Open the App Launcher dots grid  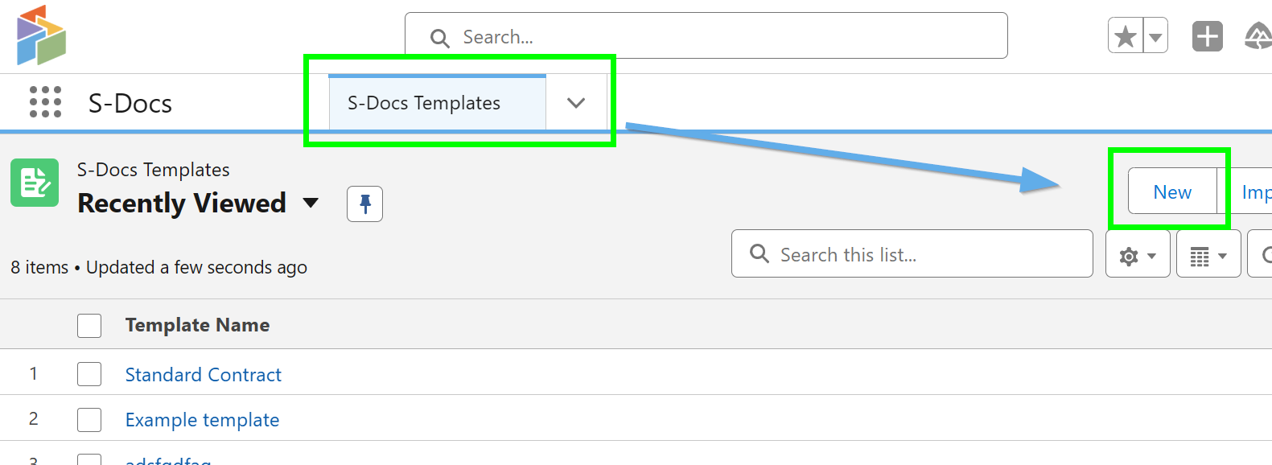pos(45,102)
